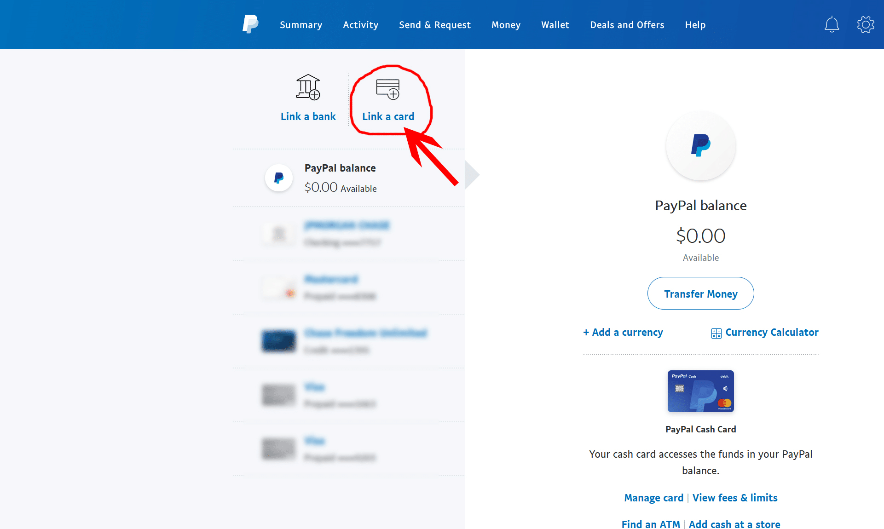Open the Currency Calculator grid icon
Screen dimensions: 884x529
pyautogui.click(x=716, y=332)
